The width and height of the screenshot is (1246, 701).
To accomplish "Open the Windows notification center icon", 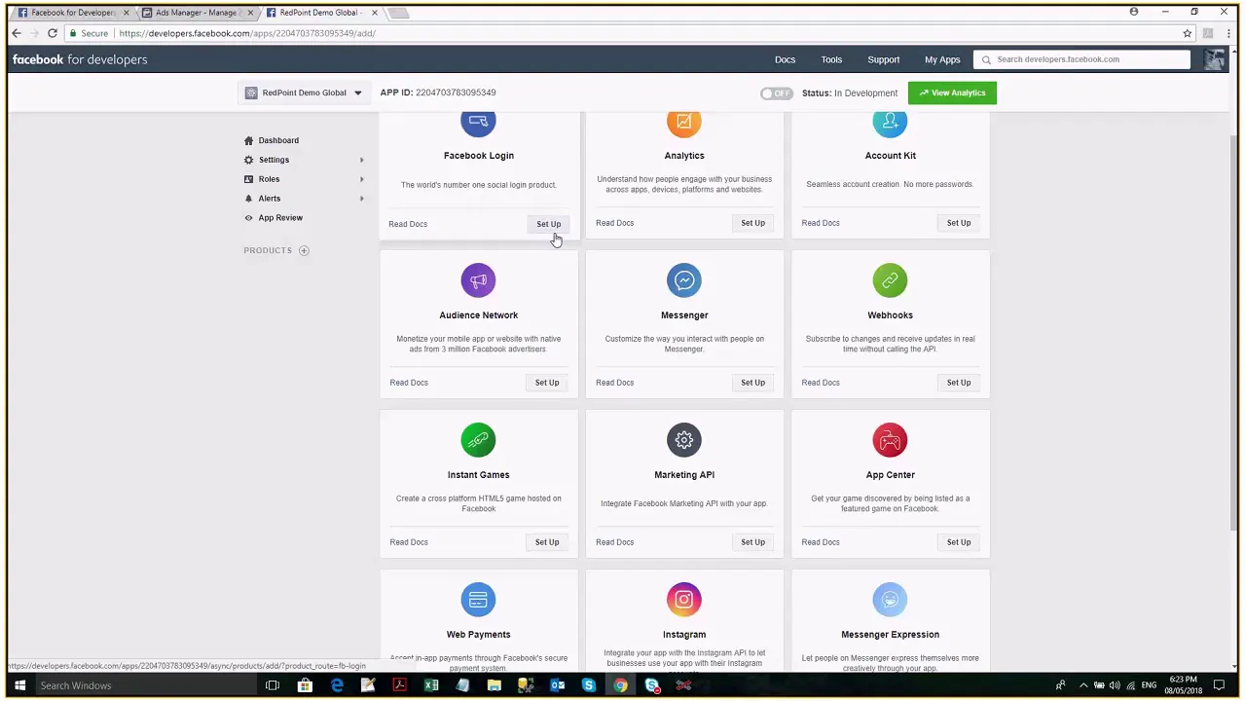I will [1219, 685].
